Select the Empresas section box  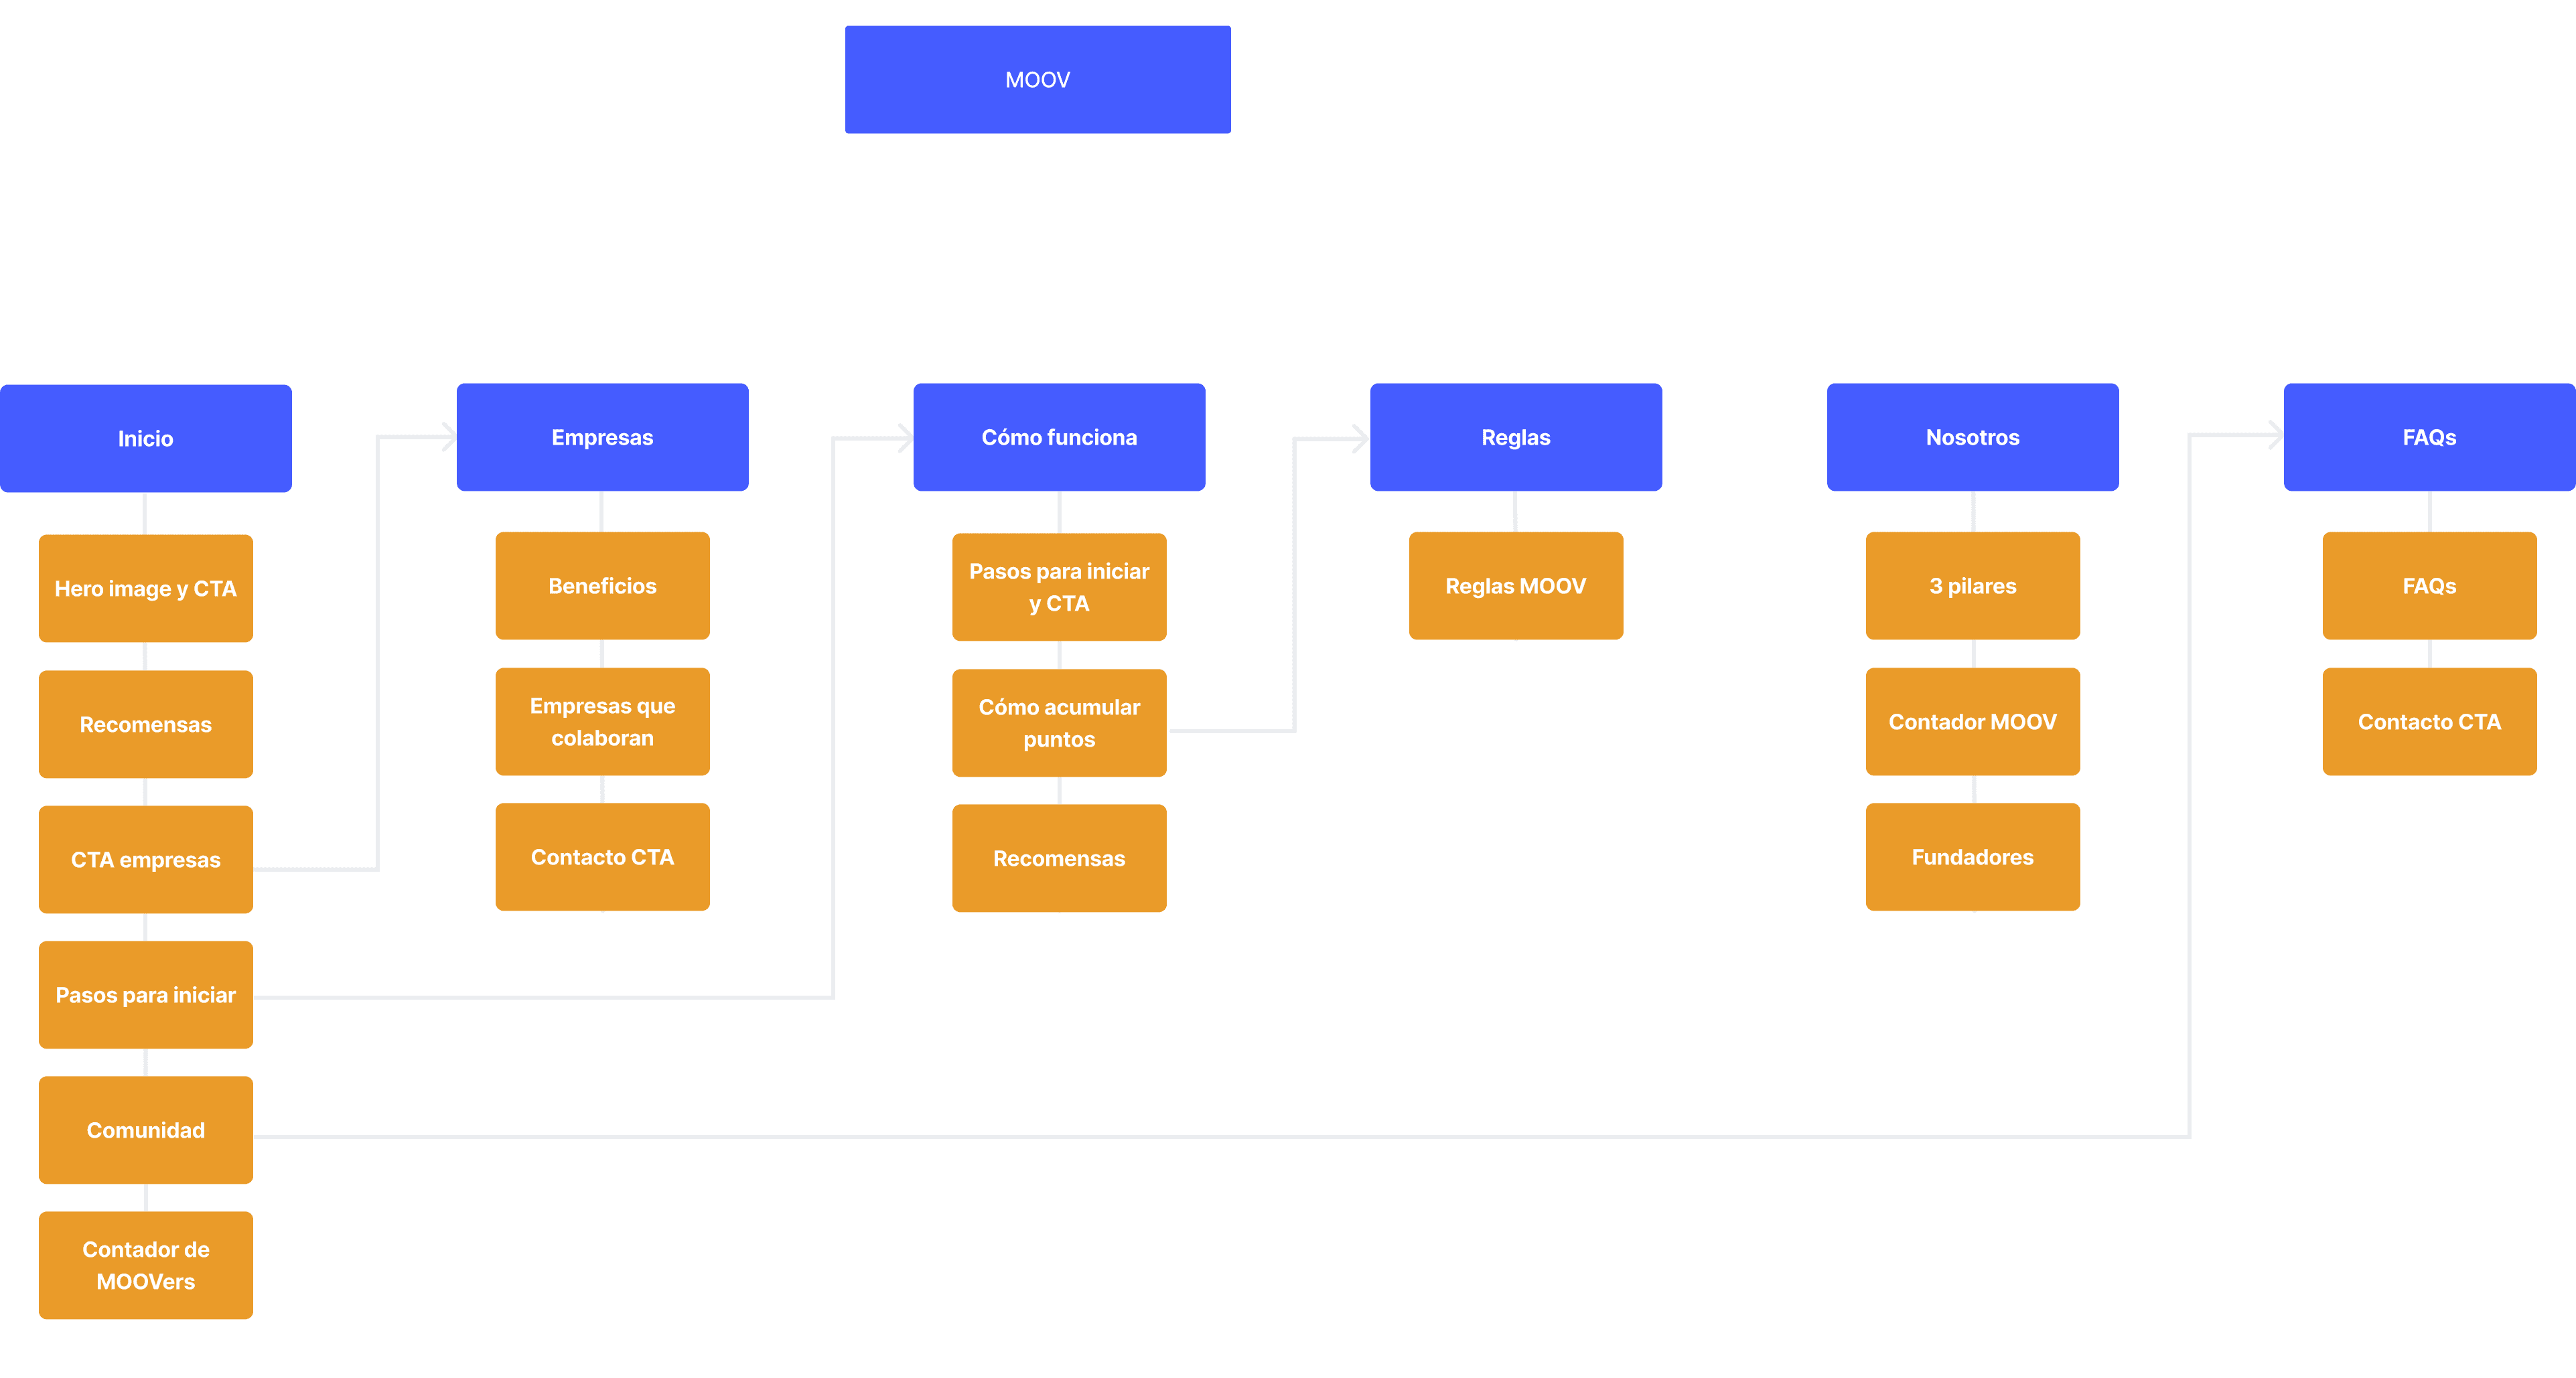(602, 437)
